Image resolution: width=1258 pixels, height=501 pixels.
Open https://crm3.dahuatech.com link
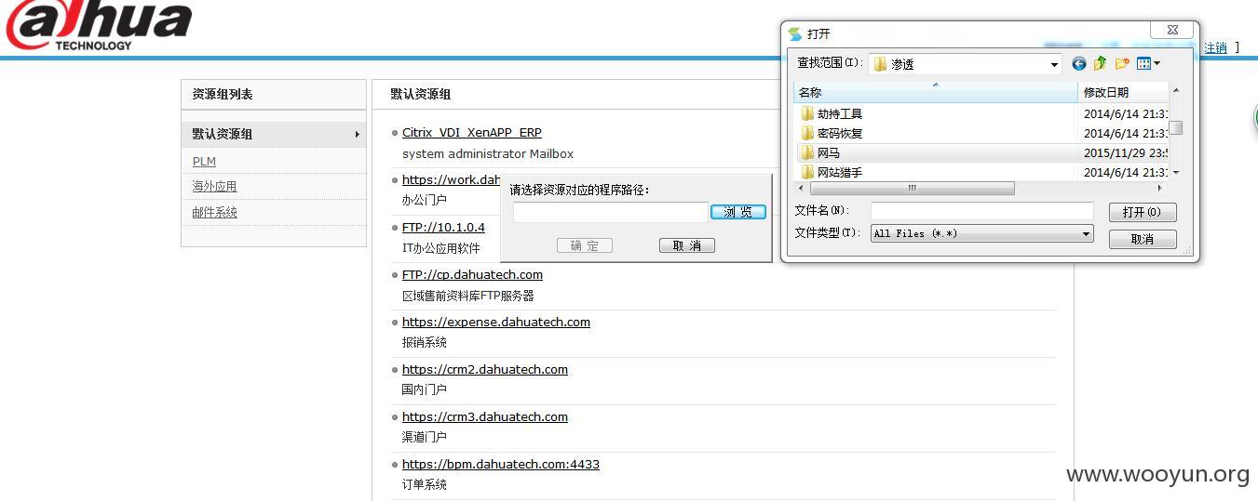(x=485, y=416)
